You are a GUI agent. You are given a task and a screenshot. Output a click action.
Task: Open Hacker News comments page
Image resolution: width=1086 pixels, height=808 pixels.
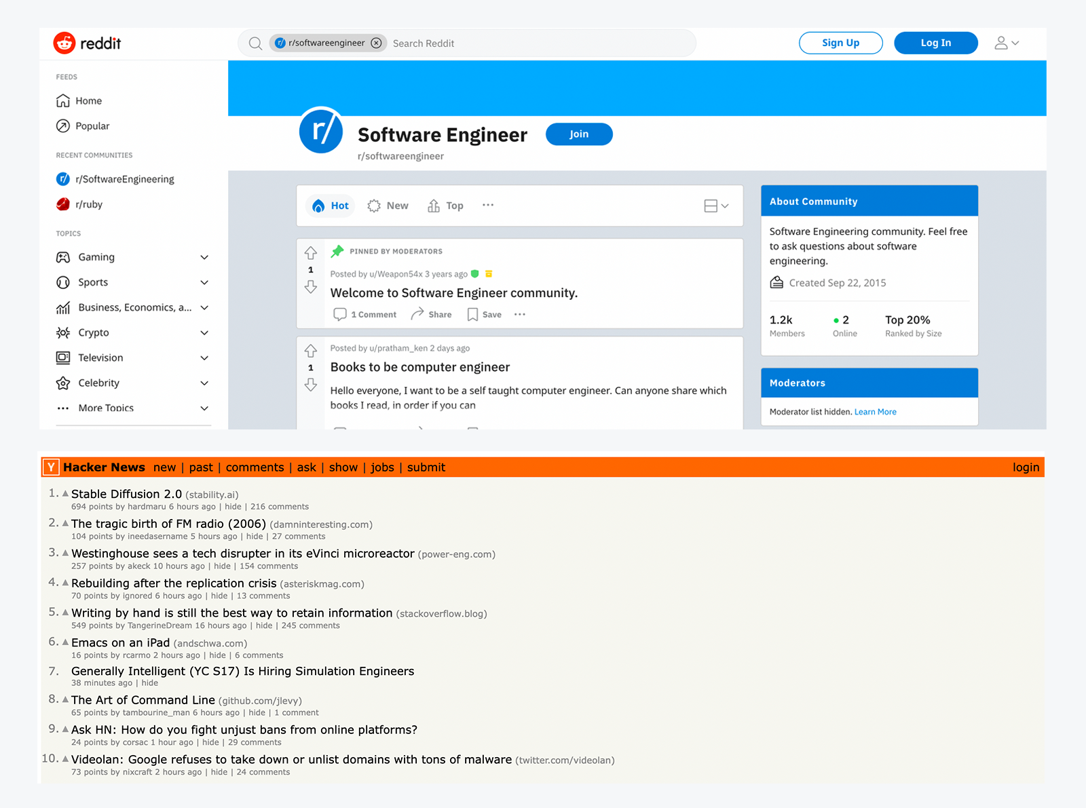[255, 467]
